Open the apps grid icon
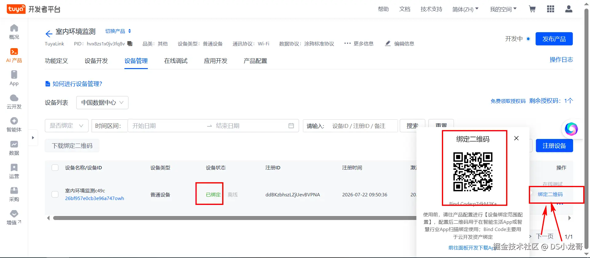Image resolution: width=590 pixels, height=258 pixels. (x=551, y=9)
